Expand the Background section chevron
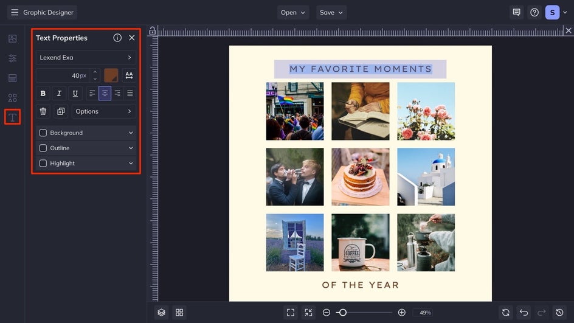 click(x=131, y=133)
